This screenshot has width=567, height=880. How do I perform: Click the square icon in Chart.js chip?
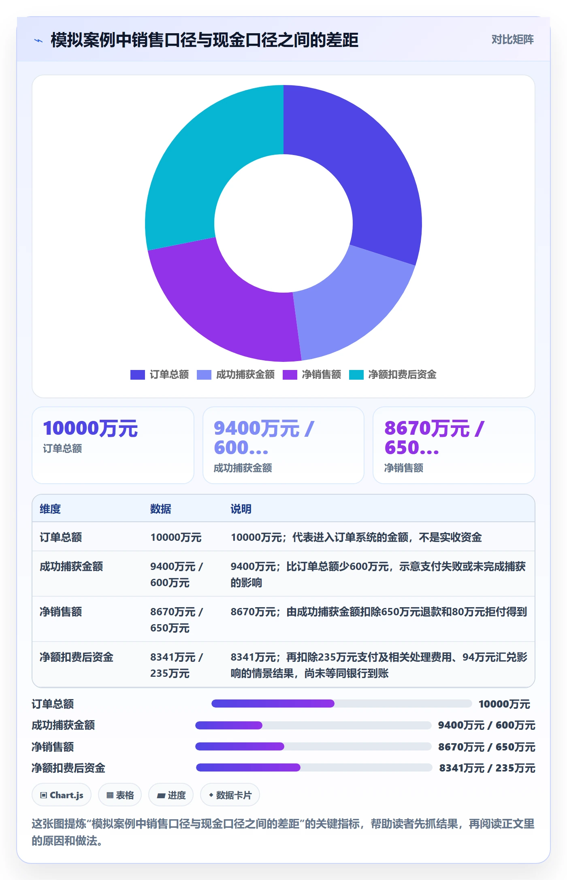point(44,795)
